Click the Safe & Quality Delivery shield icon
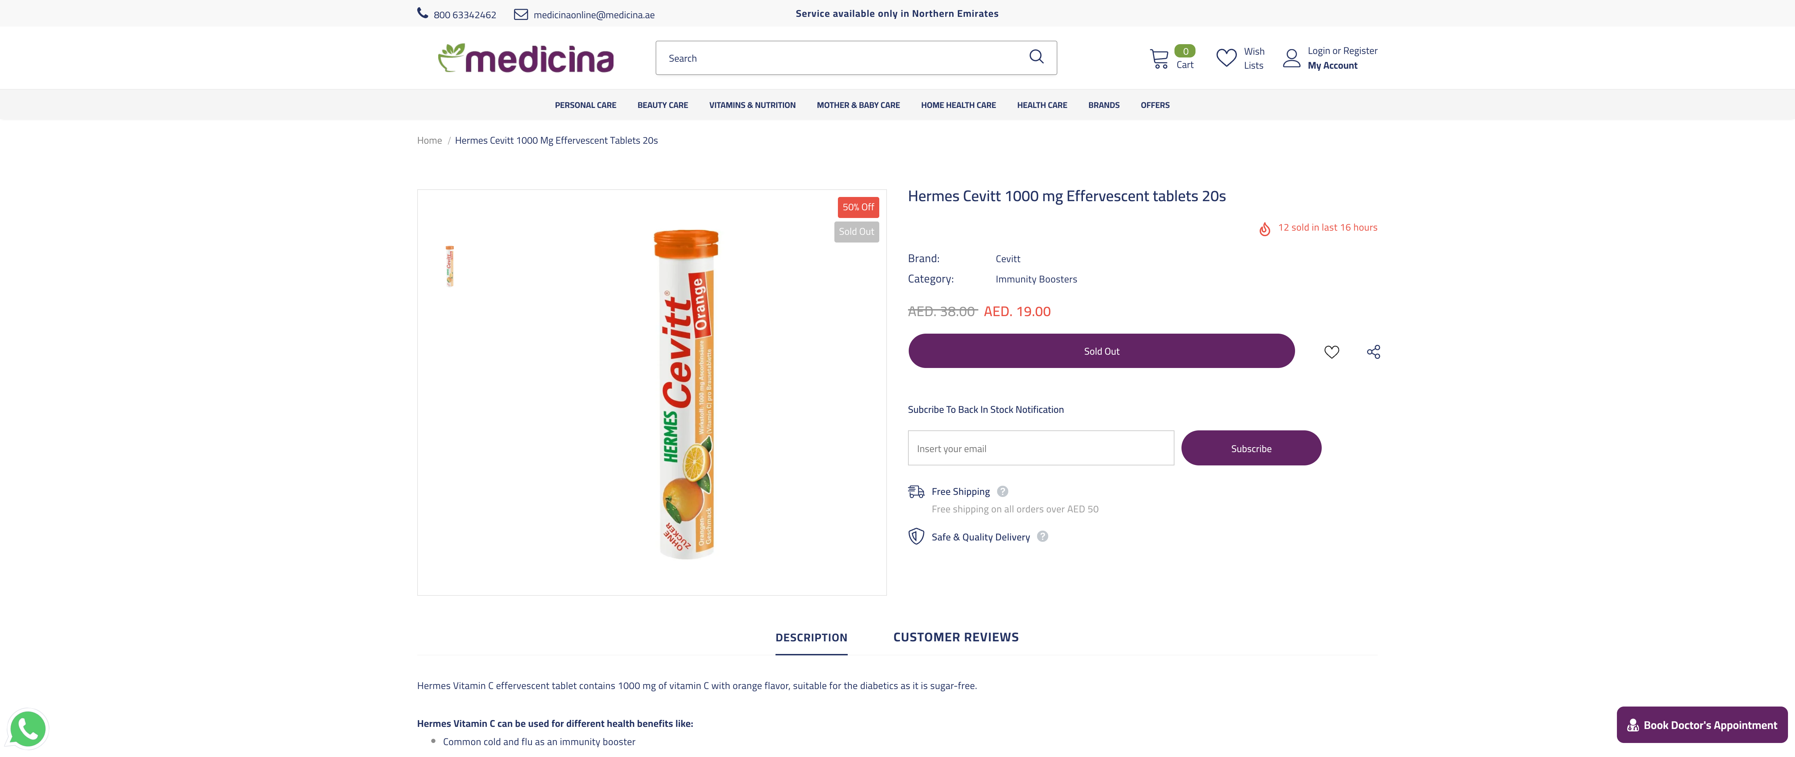1795x757 pixels. 915,536
